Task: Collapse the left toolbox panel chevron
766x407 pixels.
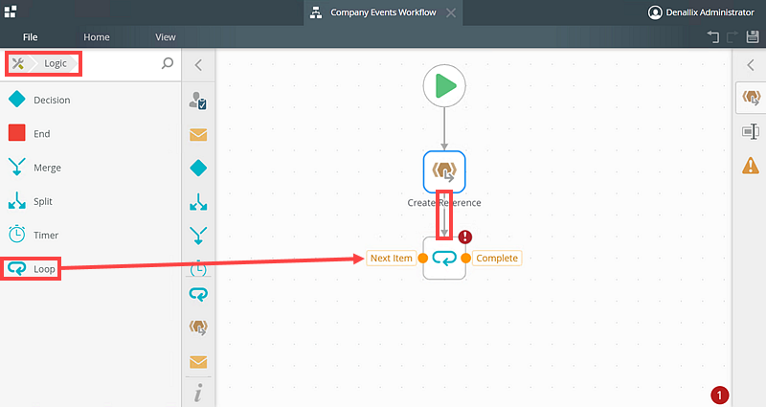Action: (x=198, y=65)
